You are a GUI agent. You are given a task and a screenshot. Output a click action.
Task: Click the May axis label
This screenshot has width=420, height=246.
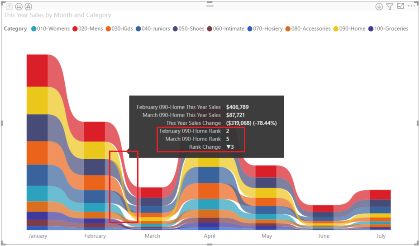tap(267, 236)
